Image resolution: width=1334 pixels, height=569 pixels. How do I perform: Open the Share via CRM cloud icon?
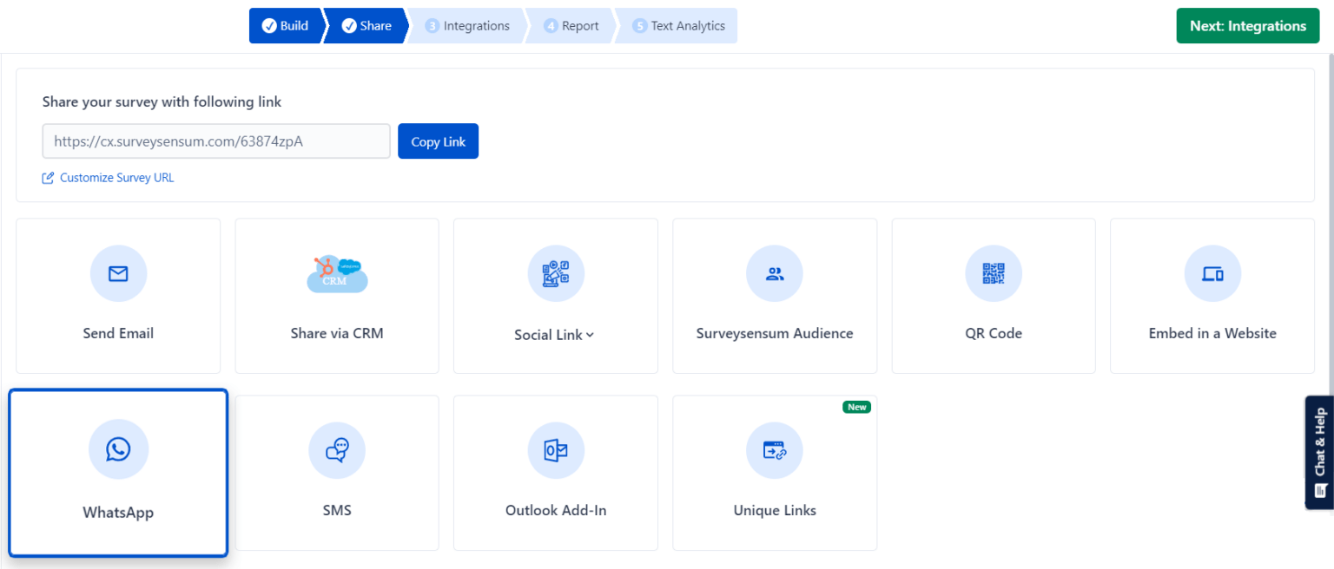coord(337,274)
